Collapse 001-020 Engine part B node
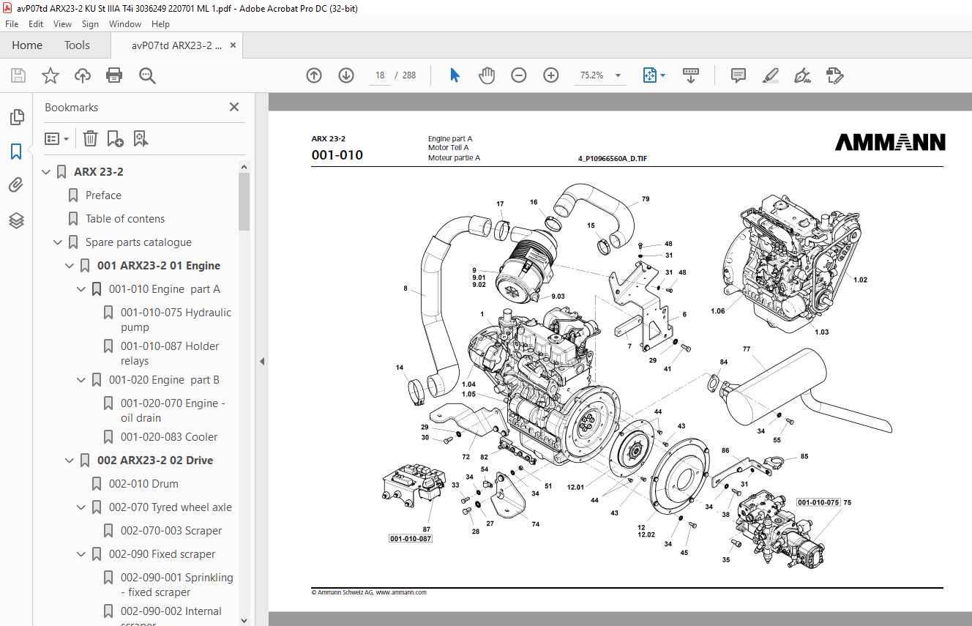Screen dimensions: 972x626 (81, 380)
